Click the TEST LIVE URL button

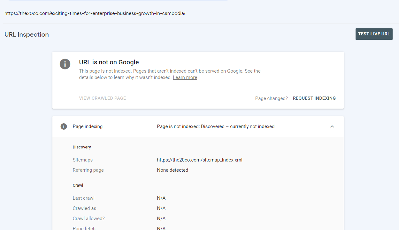[x=374, y=34]
